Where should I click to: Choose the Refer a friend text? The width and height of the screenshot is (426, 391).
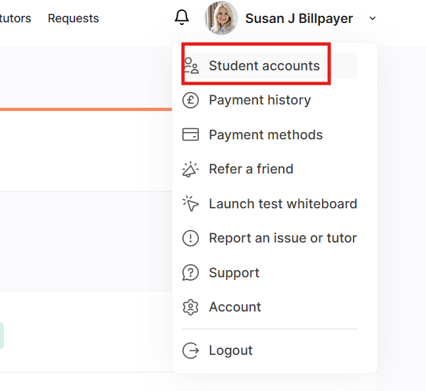pyautogui.click(x=251, y=169)
